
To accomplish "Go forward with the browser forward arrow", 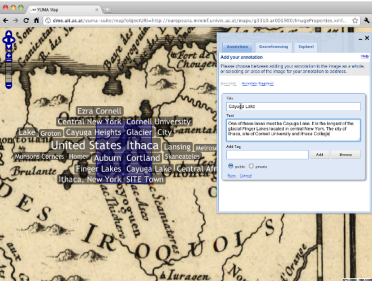I will [x=16, y=21].
